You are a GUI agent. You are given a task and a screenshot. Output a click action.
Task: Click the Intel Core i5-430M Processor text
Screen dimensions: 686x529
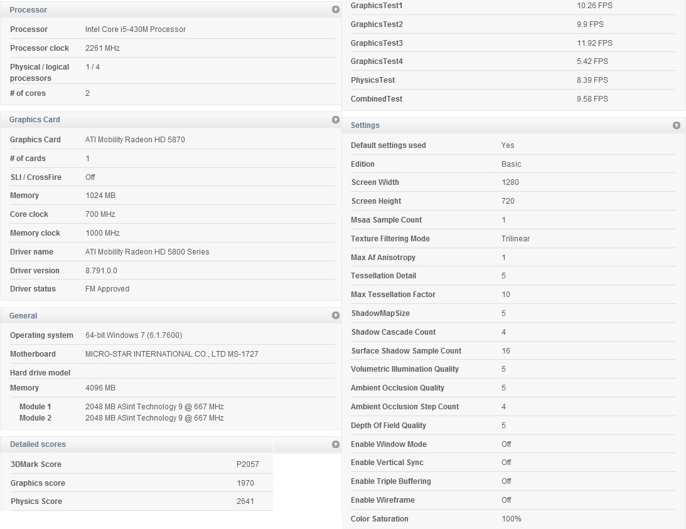[x=136, y=29]
